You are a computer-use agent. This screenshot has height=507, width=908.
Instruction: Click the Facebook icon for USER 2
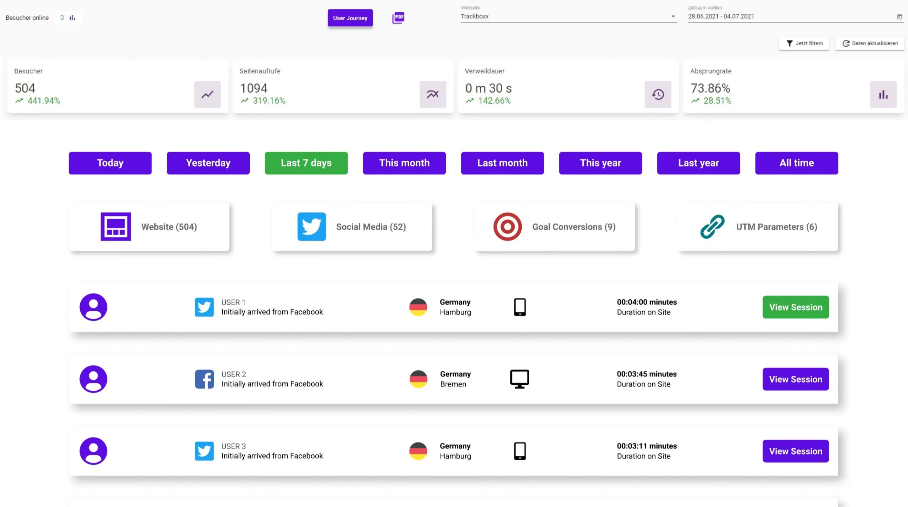(204, 379)
